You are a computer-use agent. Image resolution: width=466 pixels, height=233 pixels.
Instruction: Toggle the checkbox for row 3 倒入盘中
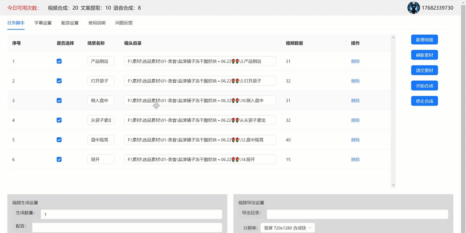(x=59, y=101)
